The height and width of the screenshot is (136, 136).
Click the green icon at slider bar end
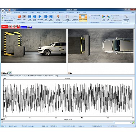pos(133,123)
